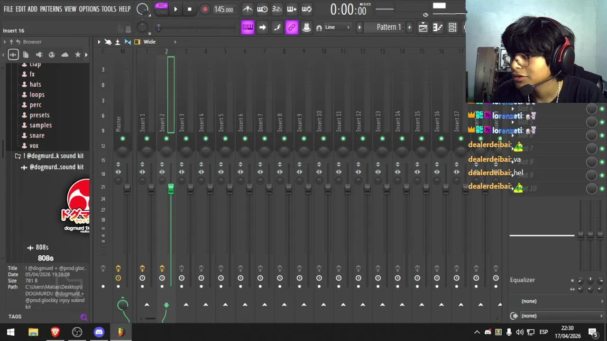Viewport: 607px width, 341px height.
Task: Toggle overdub recording icon
Action: pos(292,9)
